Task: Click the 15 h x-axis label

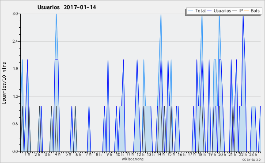Action: click(171, 154)
